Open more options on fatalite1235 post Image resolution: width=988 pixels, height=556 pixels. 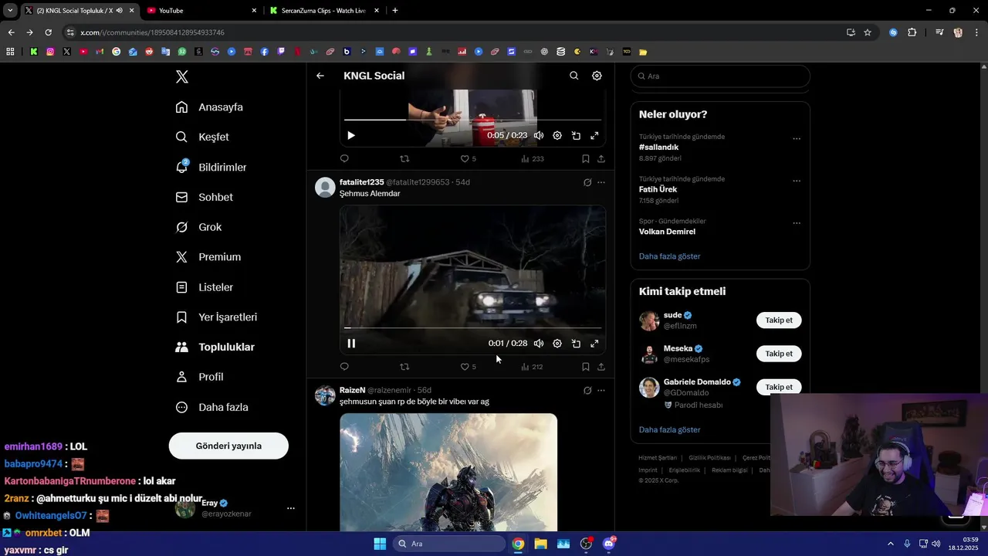click(x=601, y=182)
